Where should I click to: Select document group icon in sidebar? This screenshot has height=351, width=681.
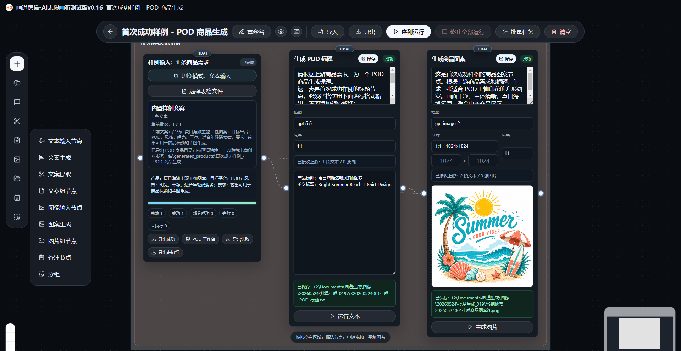click(17, 140)
